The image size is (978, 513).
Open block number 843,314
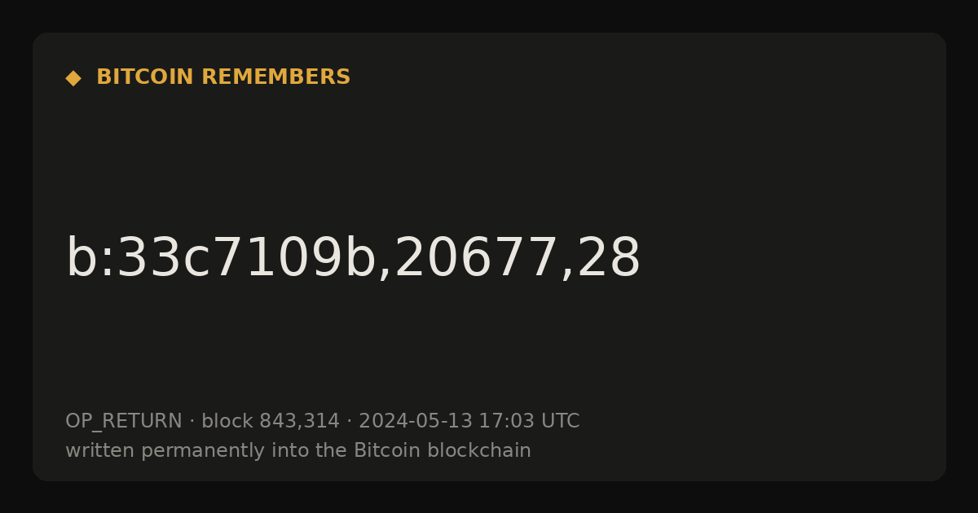[299, 422]
